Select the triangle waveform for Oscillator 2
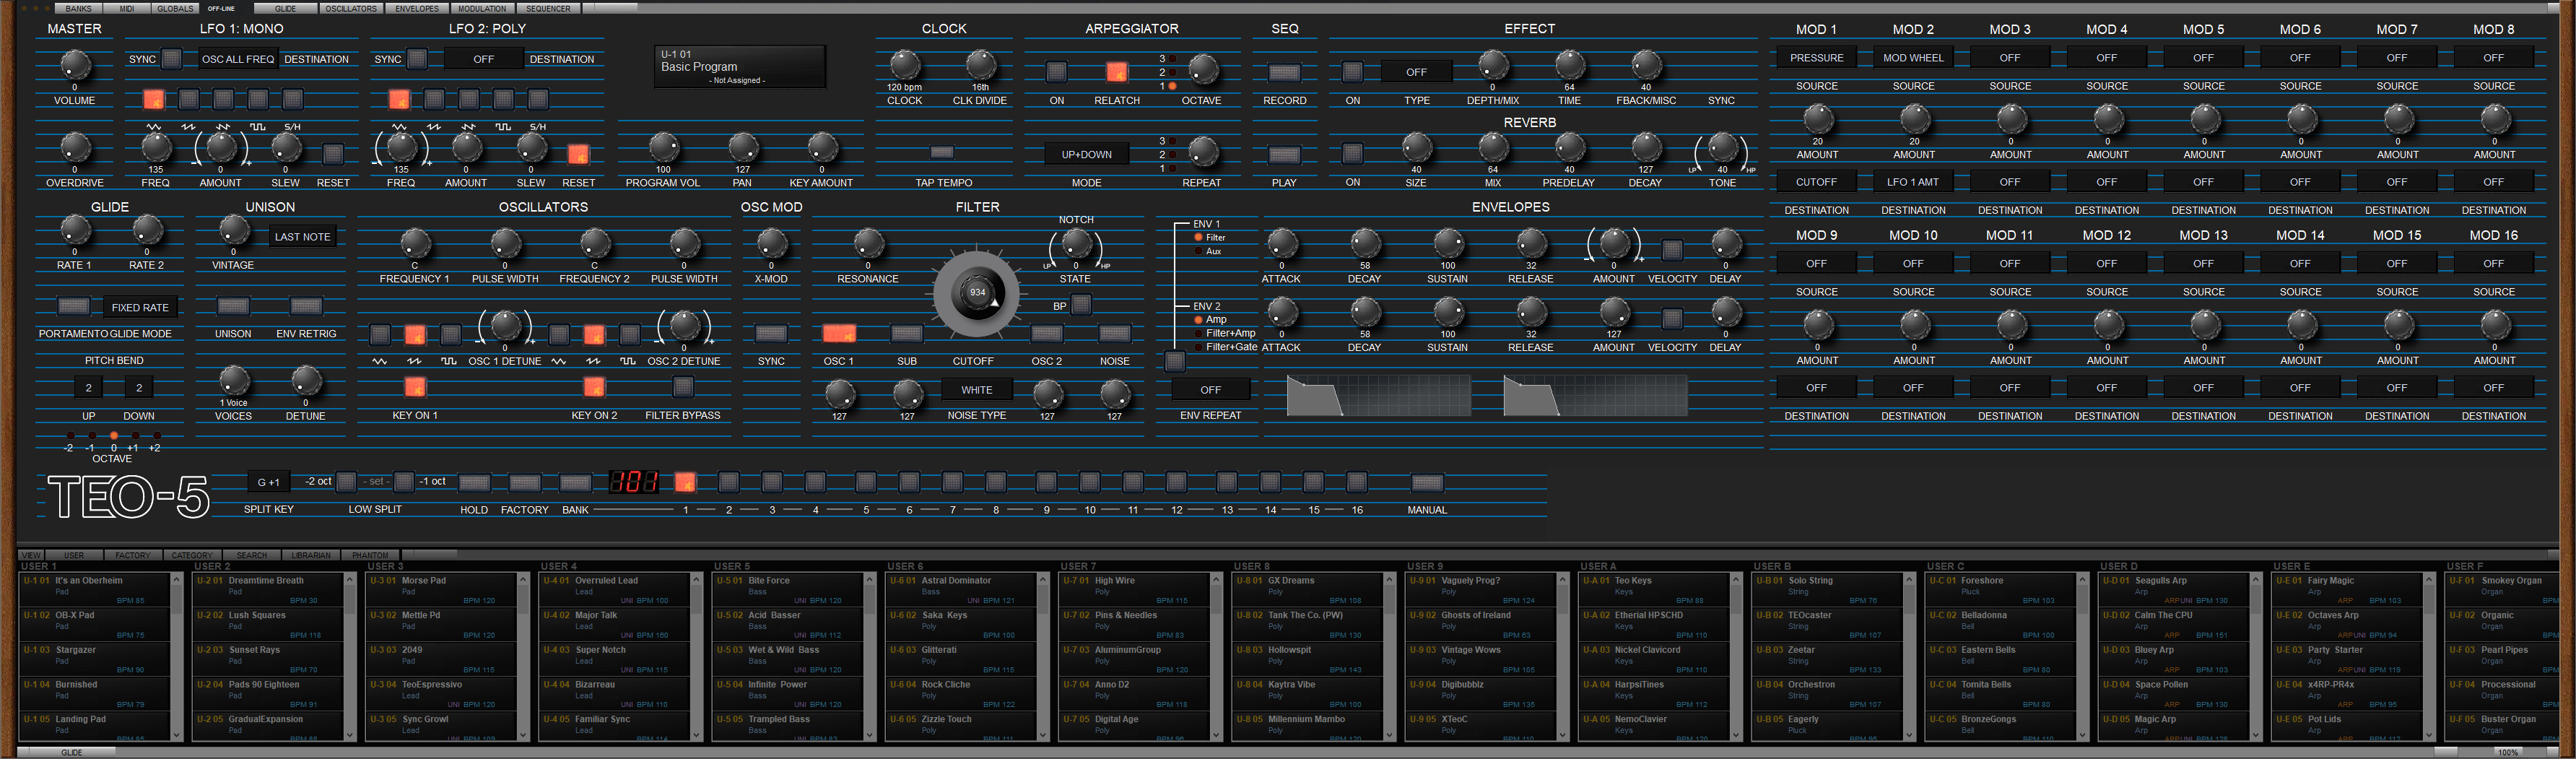Screen dimensions: 2576x759 (559, 333)
